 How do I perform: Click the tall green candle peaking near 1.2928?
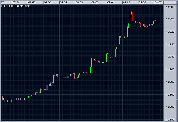pos(130,18)
